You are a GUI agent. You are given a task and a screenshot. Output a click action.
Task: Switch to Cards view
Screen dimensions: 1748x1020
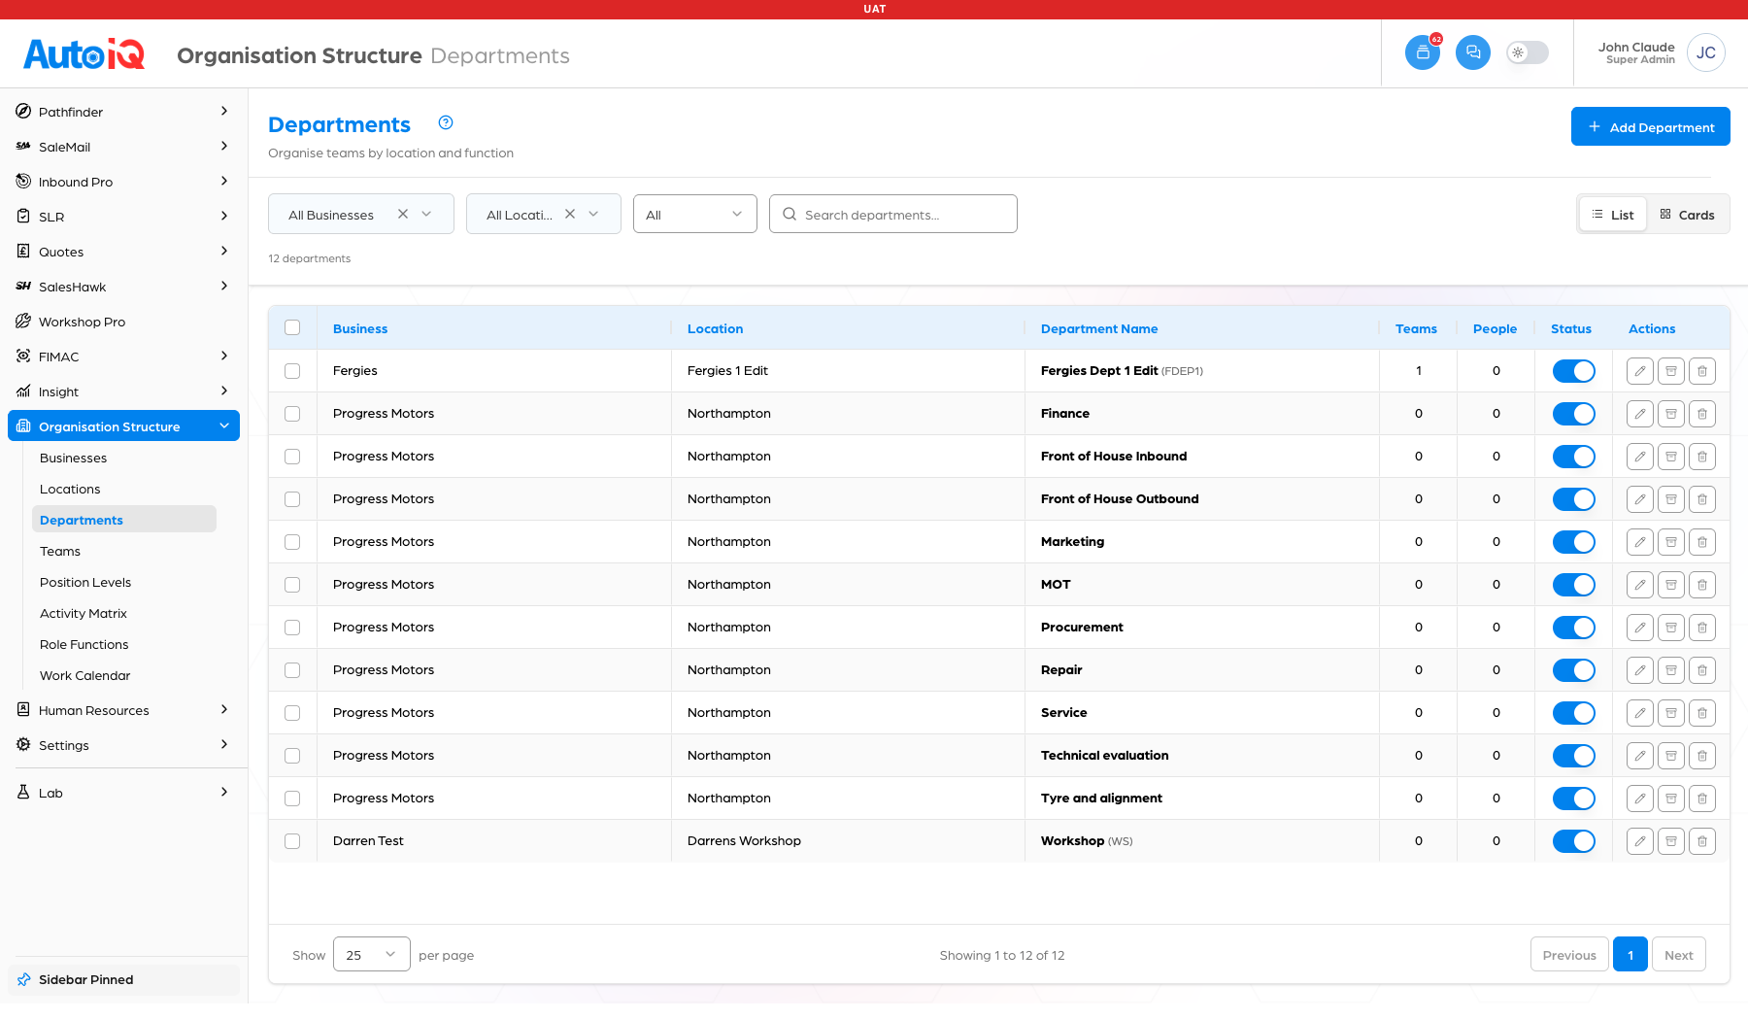pyautogui.click(x=1687, y=215)
